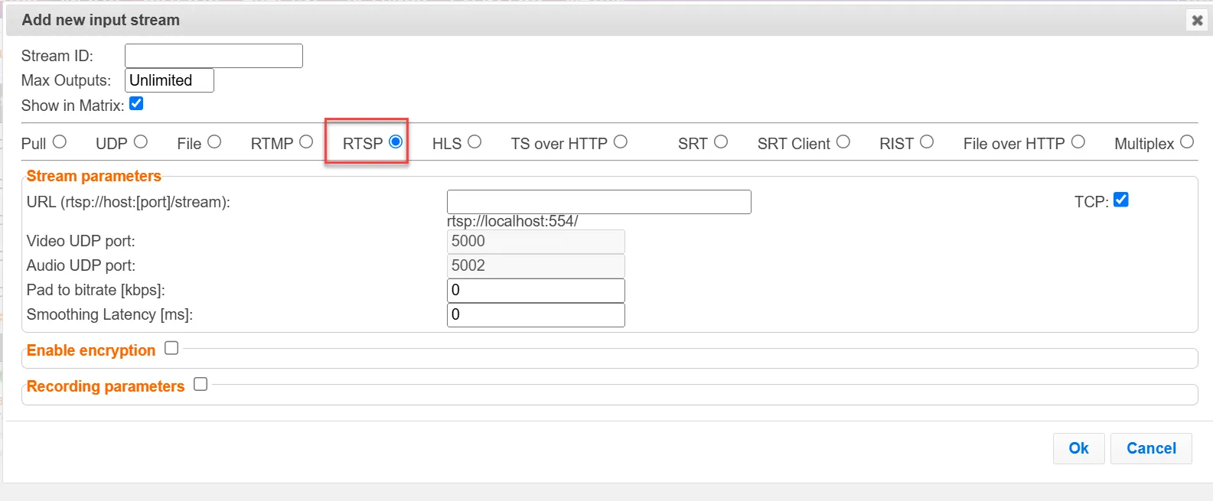
Task: Confirm with the Ok button
Action: click(1078, 448)
